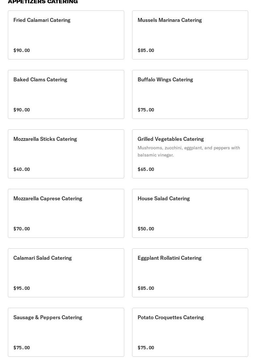Choose Potato Croquettes Catering card
Image resolution: width=256 pixels, height=362 pixels.
(x=190, y=332)
